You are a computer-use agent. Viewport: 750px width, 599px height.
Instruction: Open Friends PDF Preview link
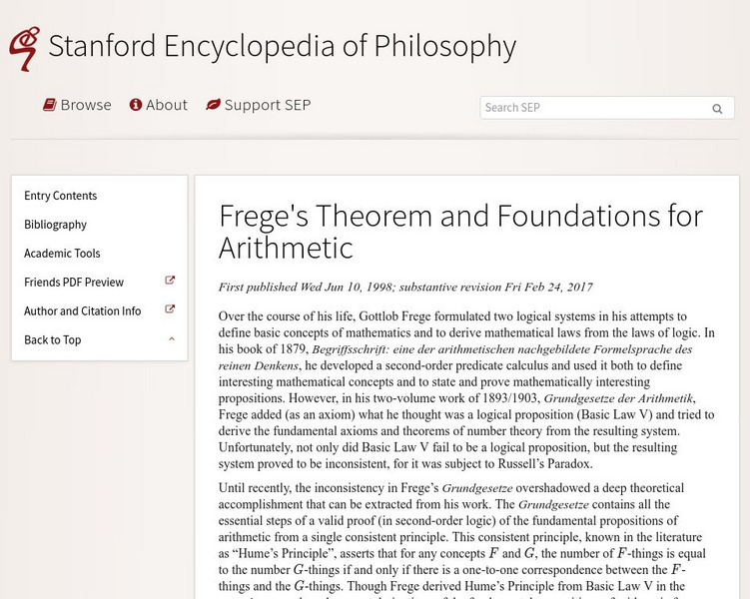point(74,283)
